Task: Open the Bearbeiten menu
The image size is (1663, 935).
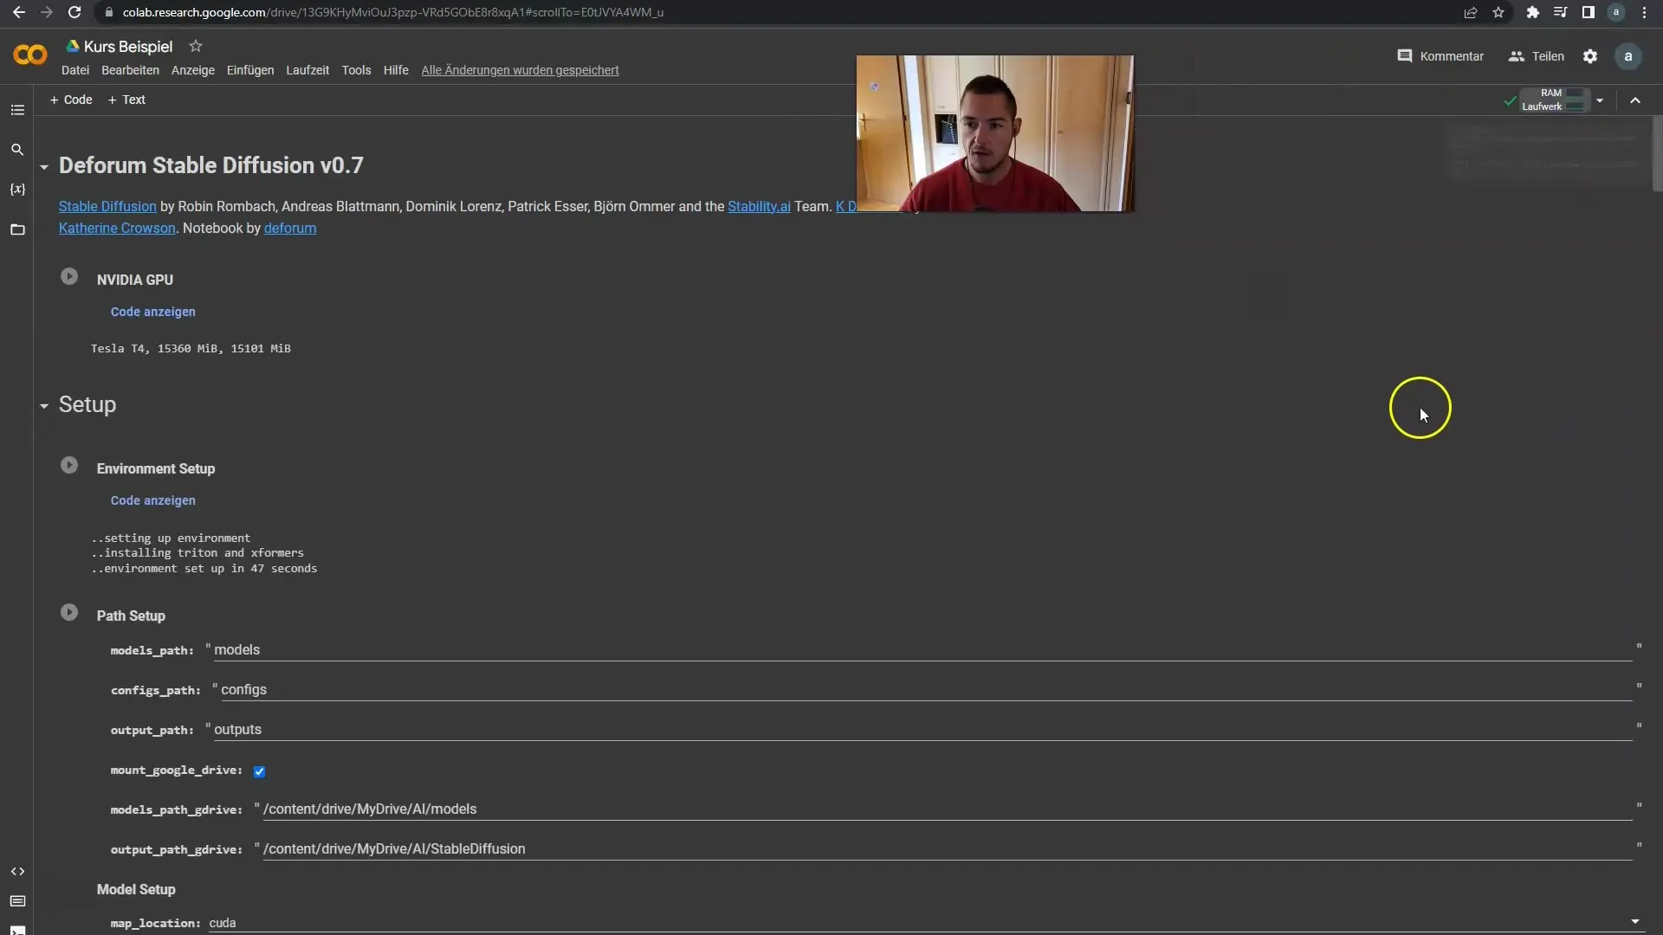Action: coord(130,70)
